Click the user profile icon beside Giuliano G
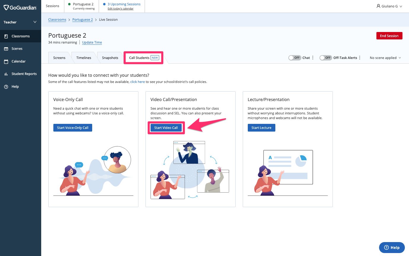Viewport: 409px width, 256px height. click(x=378, y=6)
